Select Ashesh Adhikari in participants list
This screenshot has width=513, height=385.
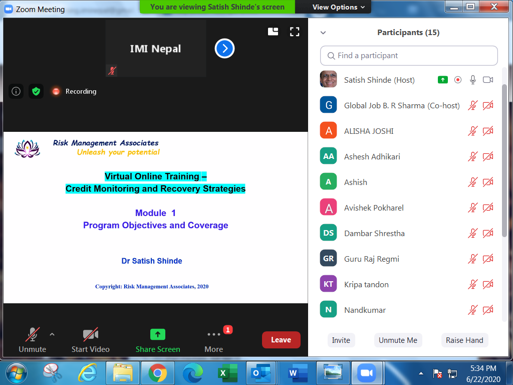(372, 157)
